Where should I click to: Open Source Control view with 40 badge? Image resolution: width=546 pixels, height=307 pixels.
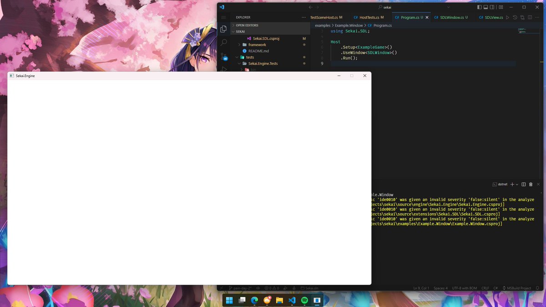[223, 57]
